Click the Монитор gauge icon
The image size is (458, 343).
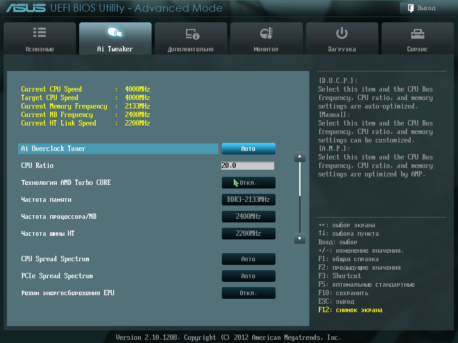click(266, 33)
